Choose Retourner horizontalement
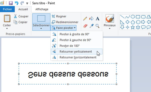Viewport: 151px width, 92px height. (x=77, y=57)
